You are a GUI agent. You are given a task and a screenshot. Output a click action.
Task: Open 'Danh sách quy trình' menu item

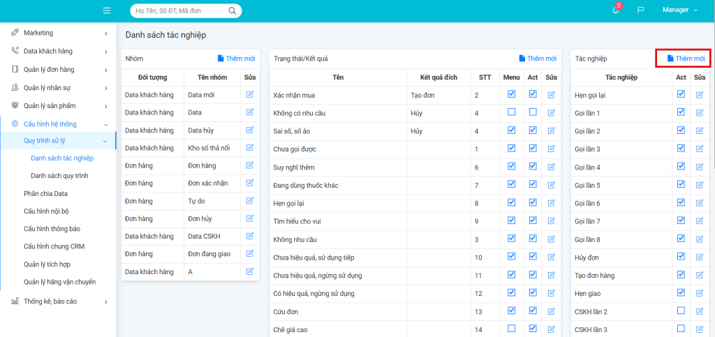click(59, 176)
